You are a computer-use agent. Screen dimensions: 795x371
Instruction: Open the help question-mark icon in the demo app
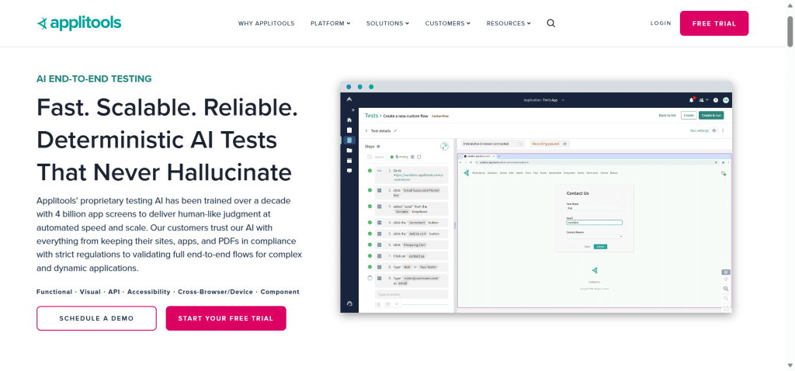716,100
